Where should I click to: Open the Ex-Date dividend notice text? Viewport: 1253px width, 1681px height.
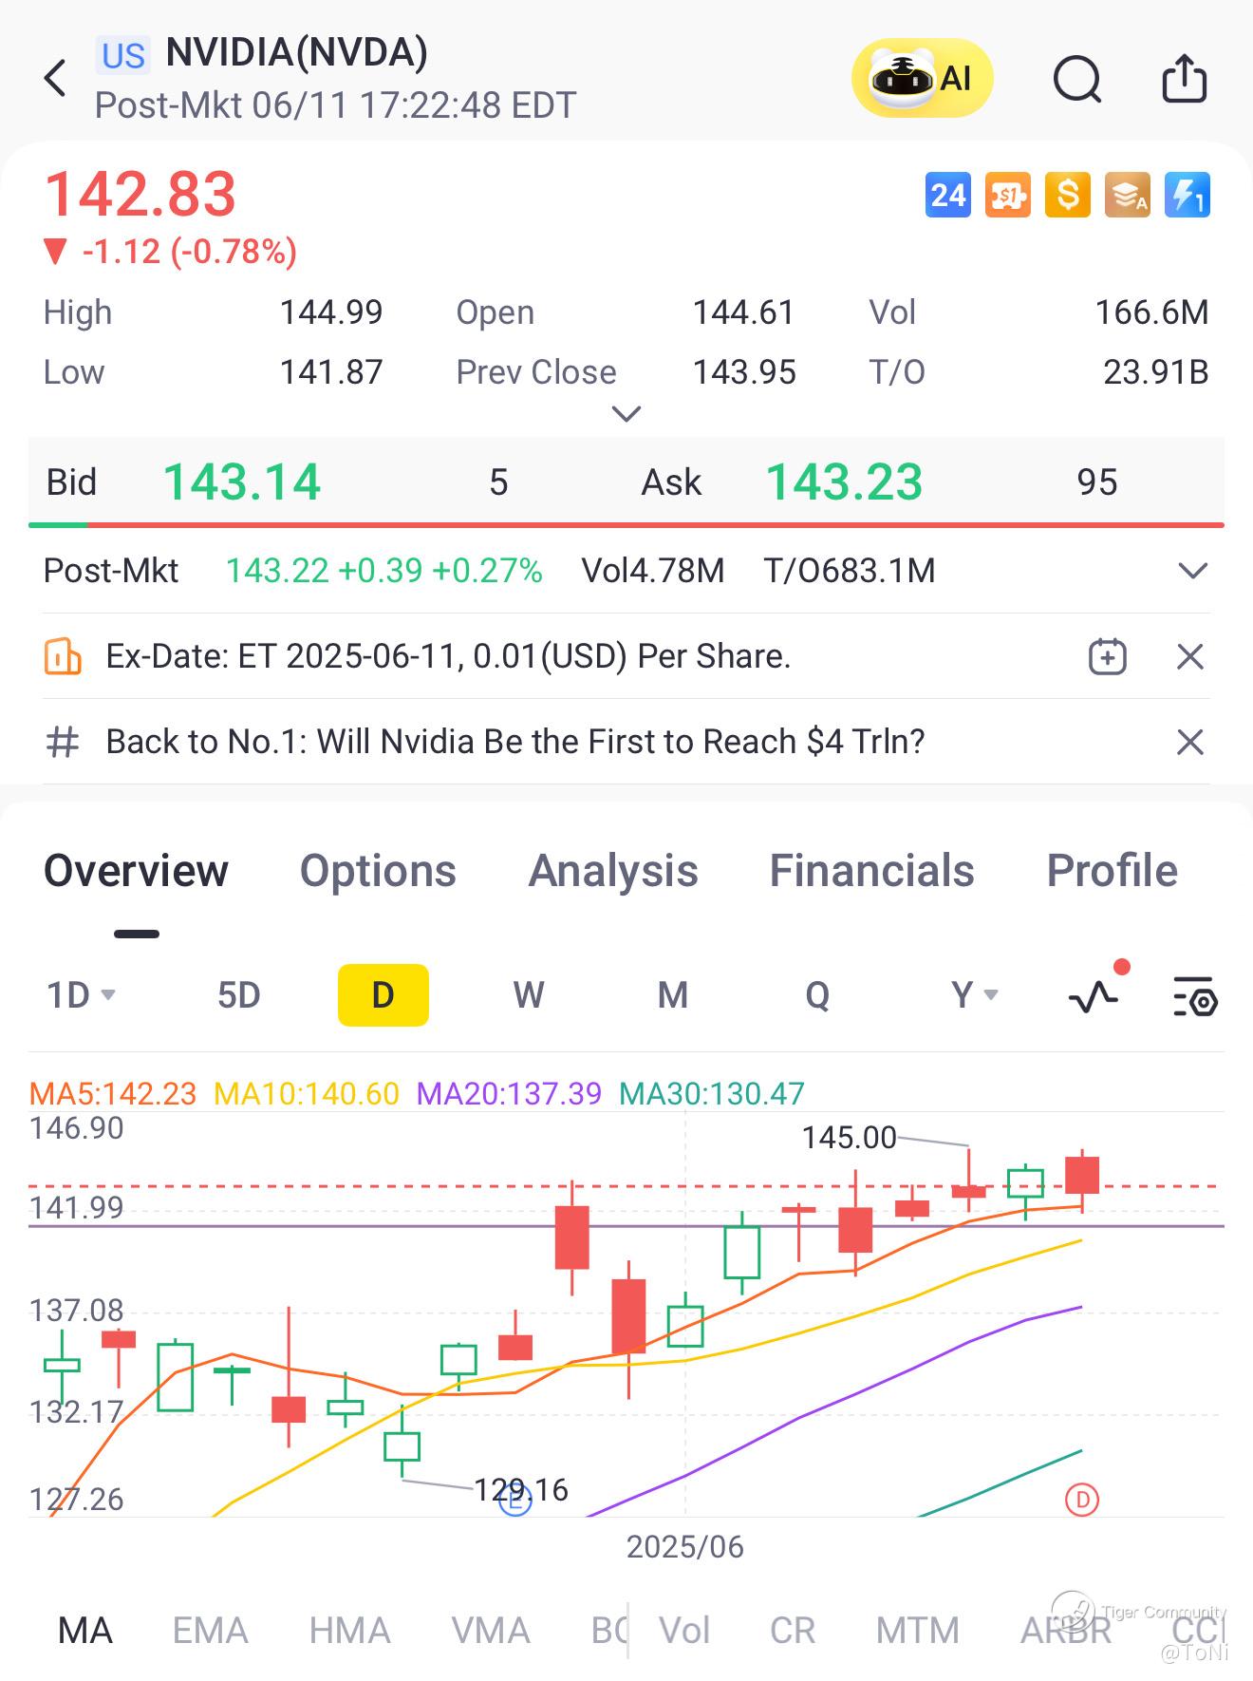448,656
